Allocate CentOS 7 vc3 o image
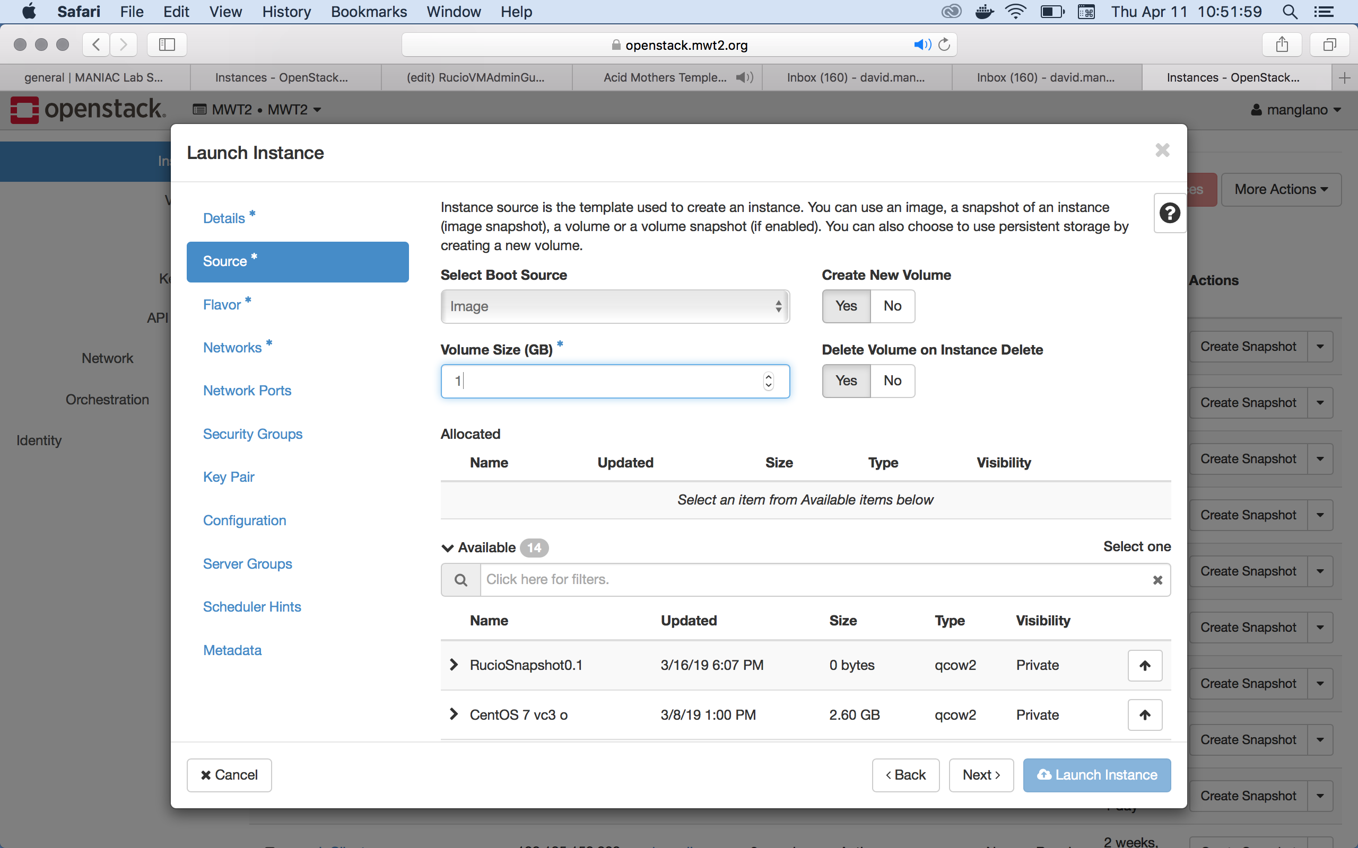The width and height of the screenshot is (1358, 848). coord(1145,714)
